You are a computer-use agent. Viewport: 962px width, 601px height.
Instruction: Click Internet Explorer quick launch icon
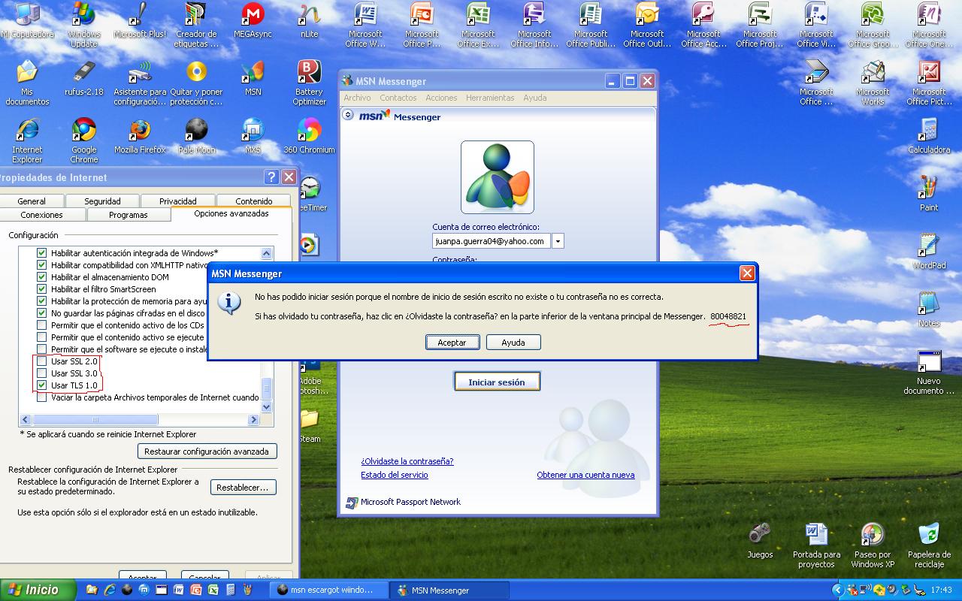pos(110,590)
